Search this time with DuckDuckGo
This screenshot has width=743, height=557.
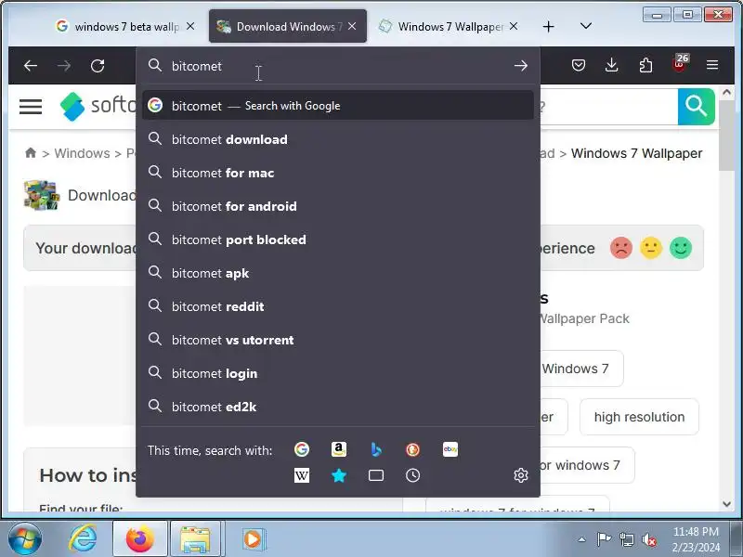412,449
